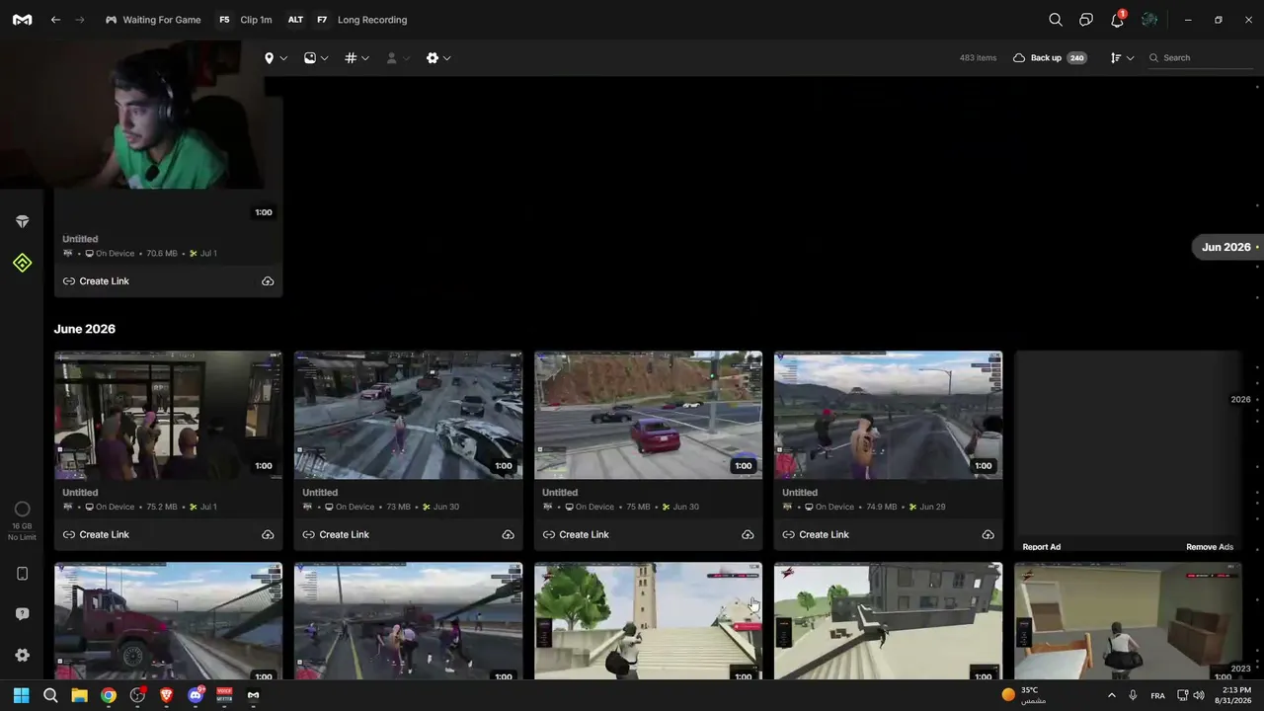Expand the location pin filter dropdown
This screenshot has width=1264, height=711.
[276, 58]
